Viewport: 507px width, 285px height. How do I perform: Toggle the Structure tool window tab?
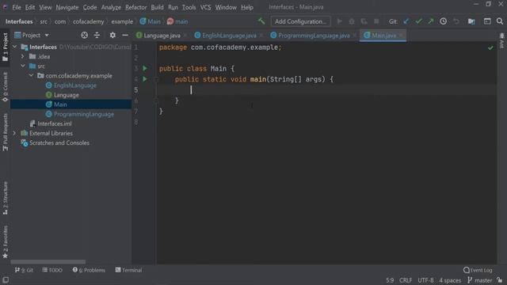(6, 198)
